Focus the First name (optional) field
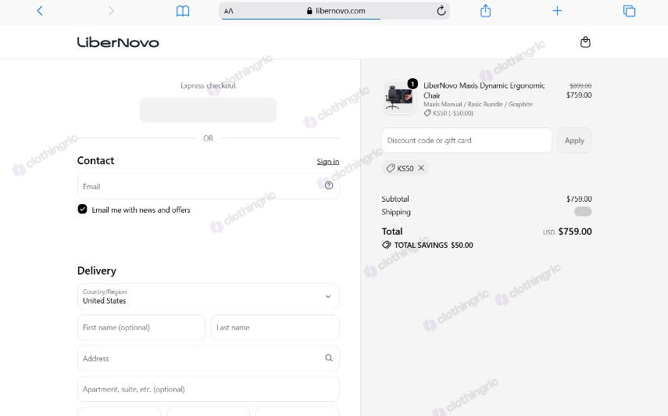The image size is (668, 416). [x=141, y=328]
